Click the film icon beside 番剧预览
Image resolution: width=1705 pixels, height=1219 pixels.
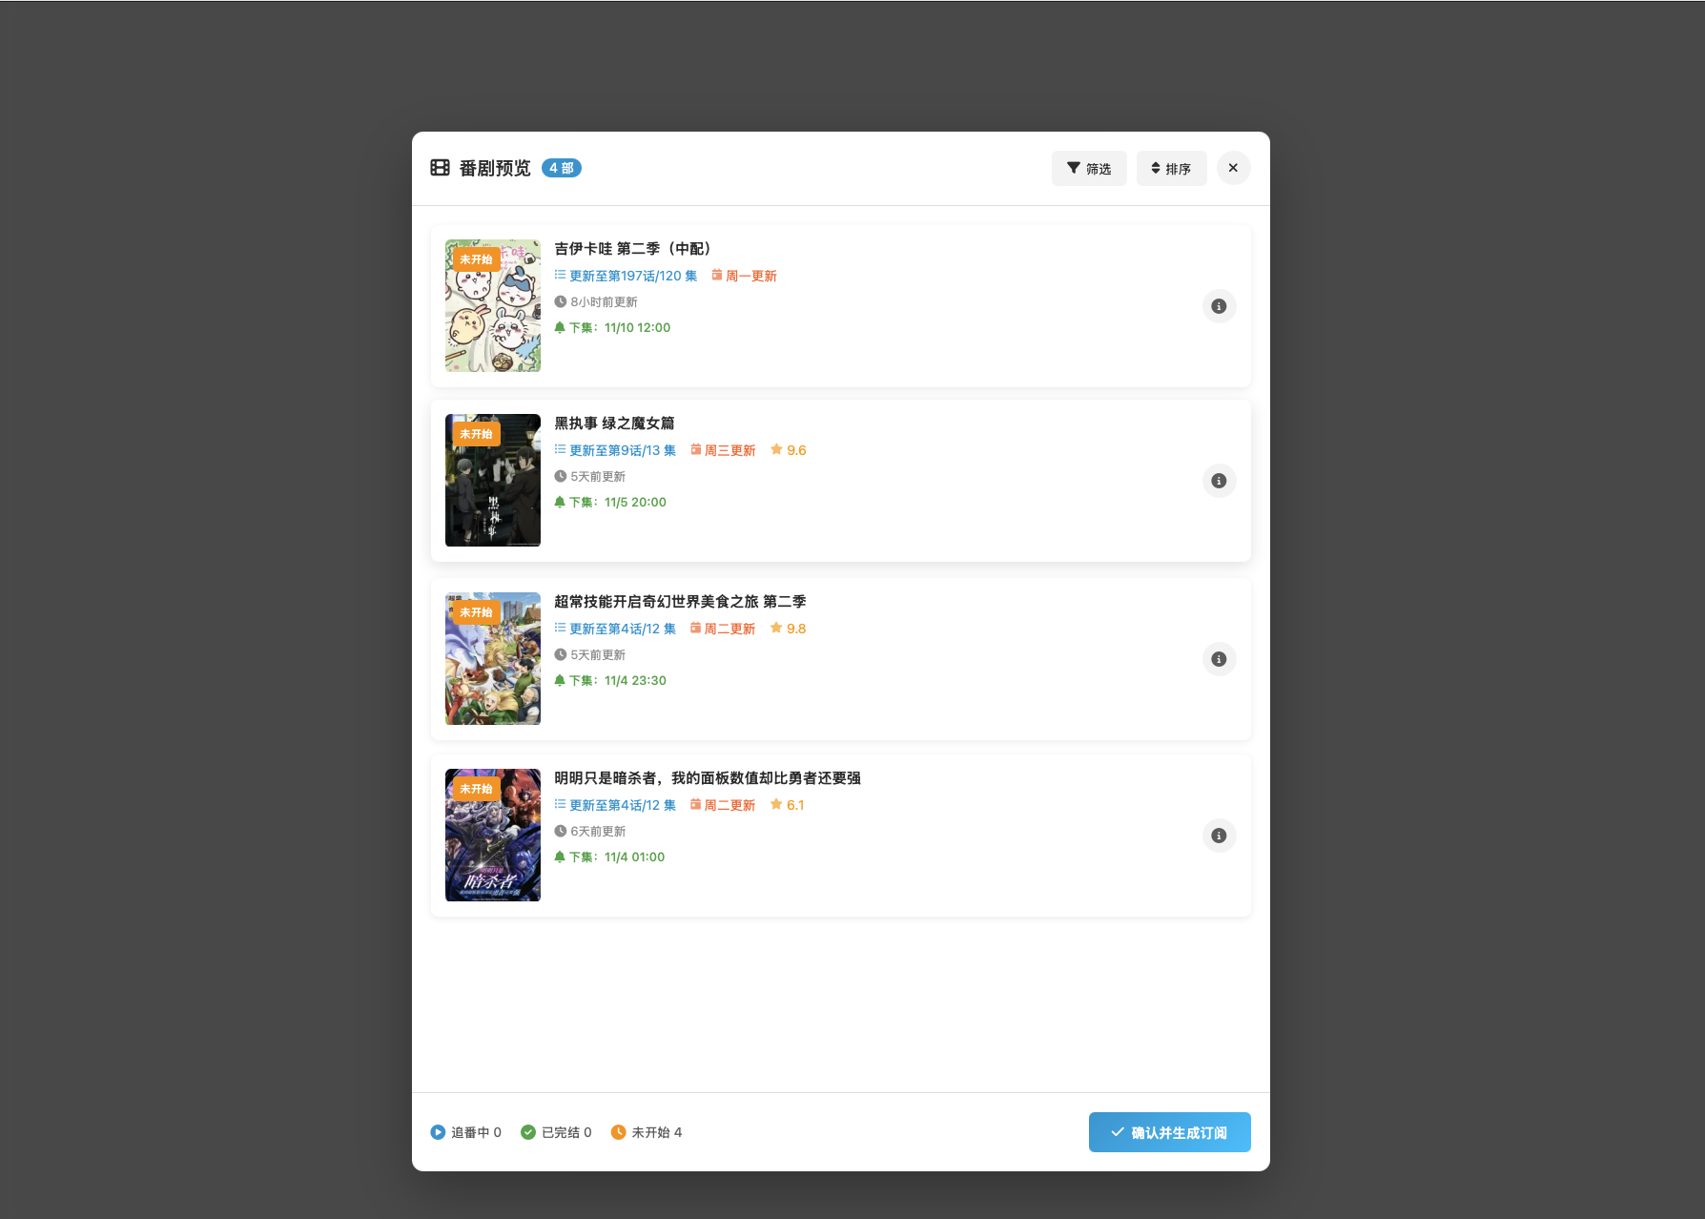[x=440, y=168]
